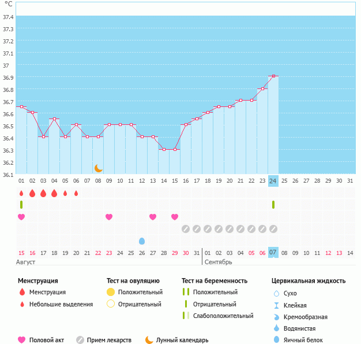Select the temperature data point on day 14
This screenshot has width=361, height=344.
(x=164, y=149)
